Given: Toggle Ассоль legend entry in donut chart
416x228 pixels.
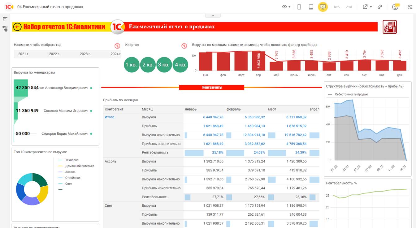Looking at the screenshot, I should point(67,172).
